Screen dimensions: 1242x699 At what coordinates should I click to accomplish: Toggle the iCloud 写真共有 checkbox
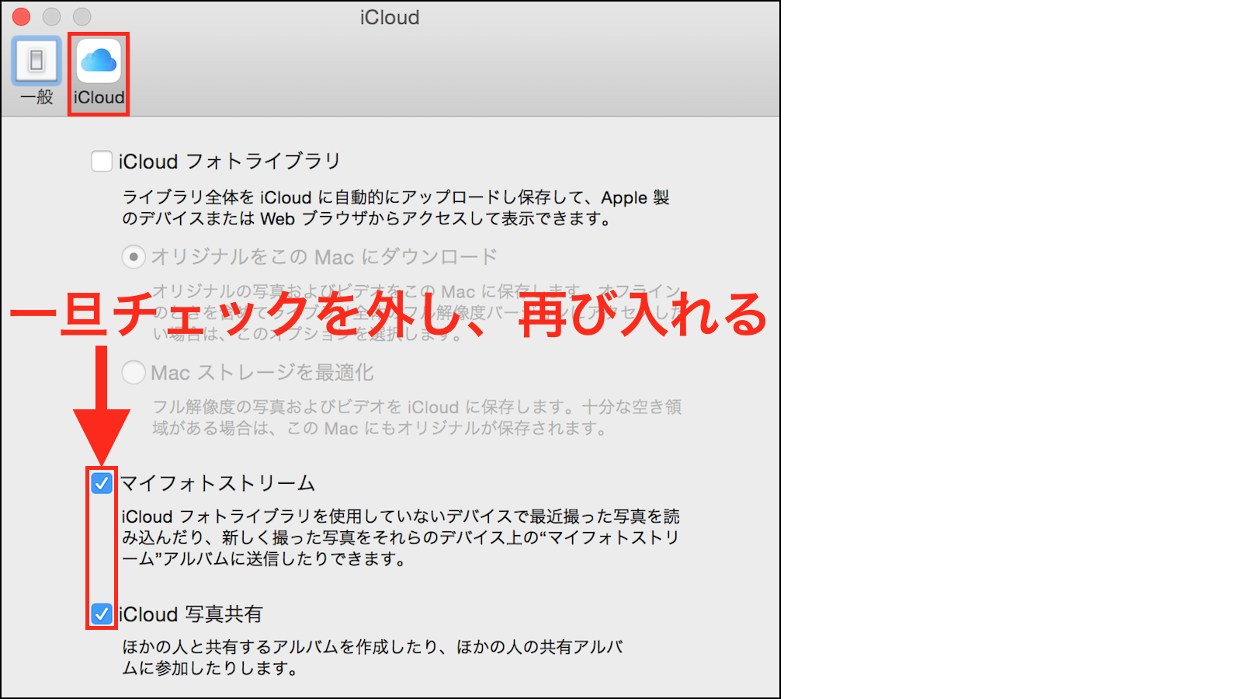(x=102, y=614)
